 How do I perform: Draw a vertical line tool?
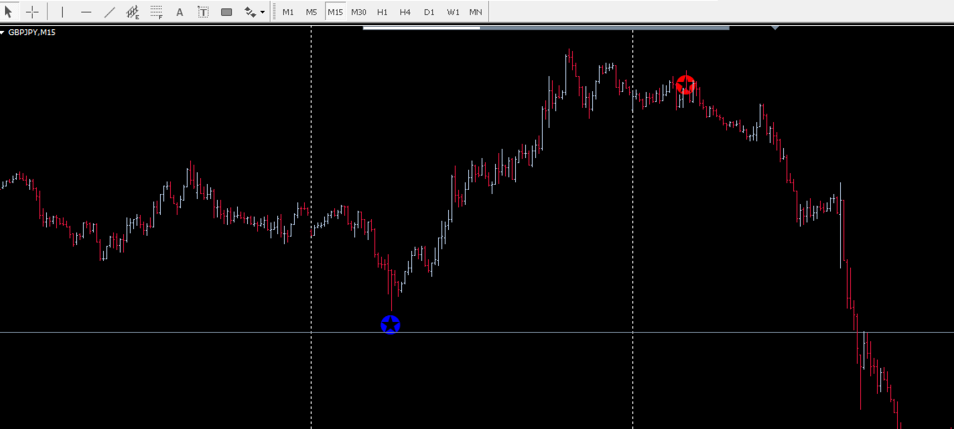click(62, 12)
